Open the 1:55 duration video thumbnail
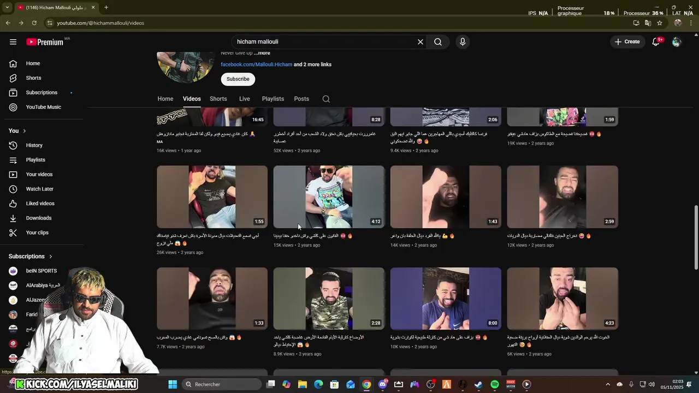 click(x=212, y=197)
